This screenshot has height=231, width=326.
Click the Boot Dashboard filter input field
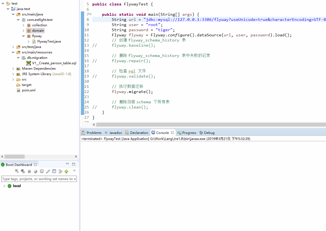[39, 179]
